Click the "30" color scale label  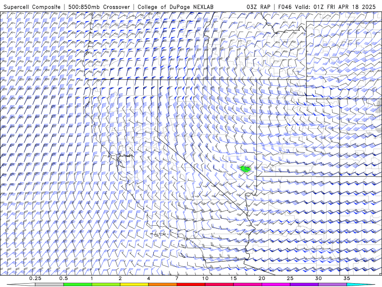[318, 278]
